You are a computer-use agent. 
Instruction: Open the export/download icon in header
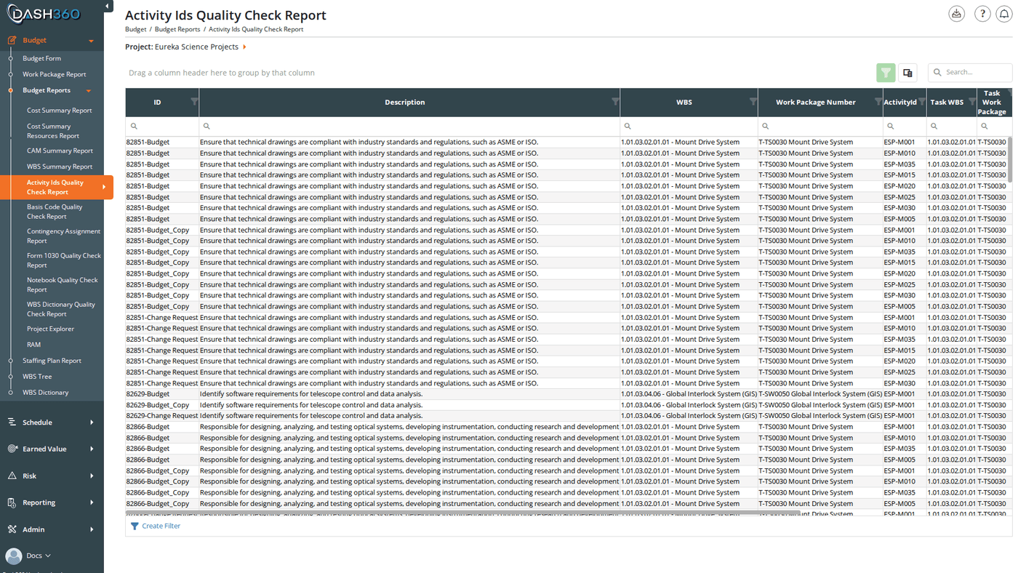[957, 14]
